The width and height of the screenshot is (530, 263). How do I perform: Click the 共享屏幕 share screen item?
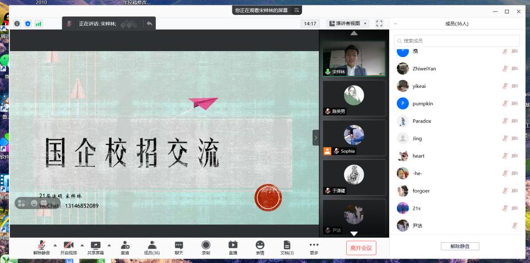[x=95, y=247]
